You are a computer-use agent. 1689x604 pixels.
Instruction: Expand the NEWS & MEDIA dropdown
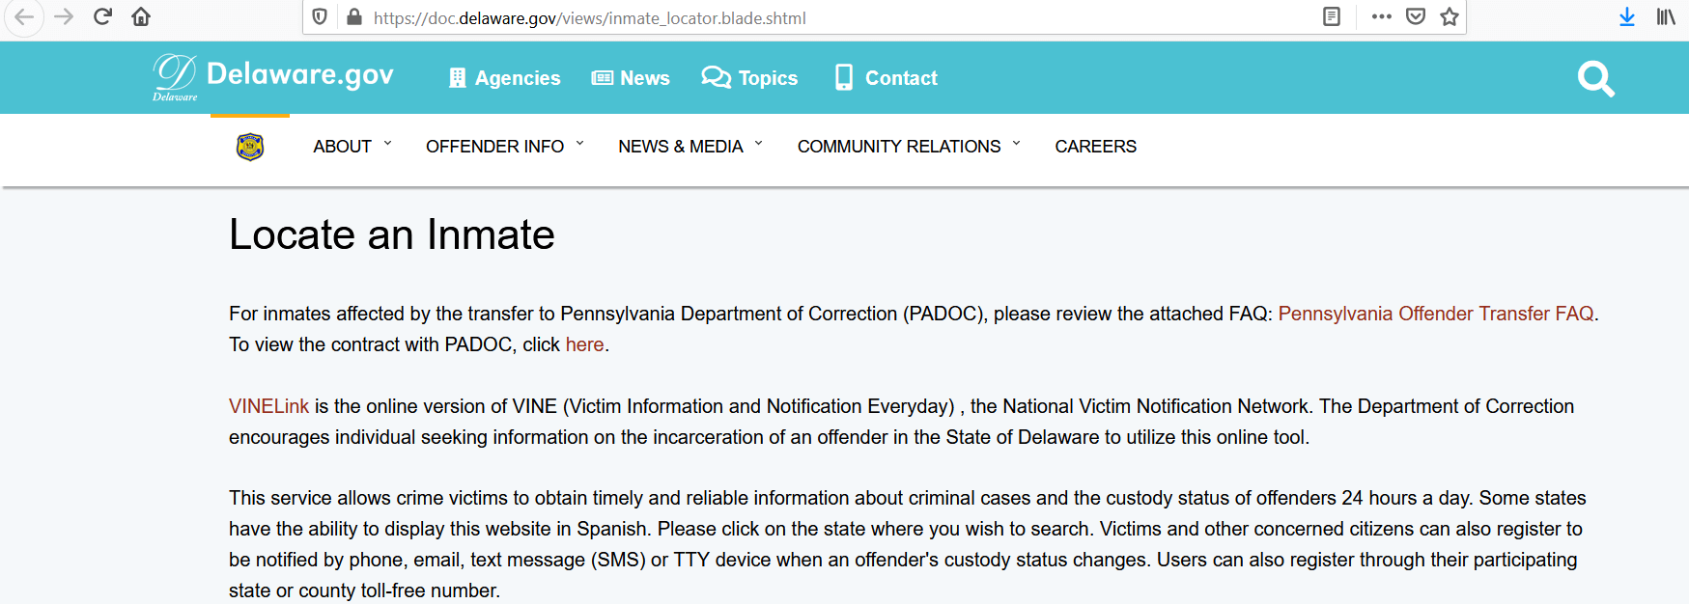[x=690, y=147]
